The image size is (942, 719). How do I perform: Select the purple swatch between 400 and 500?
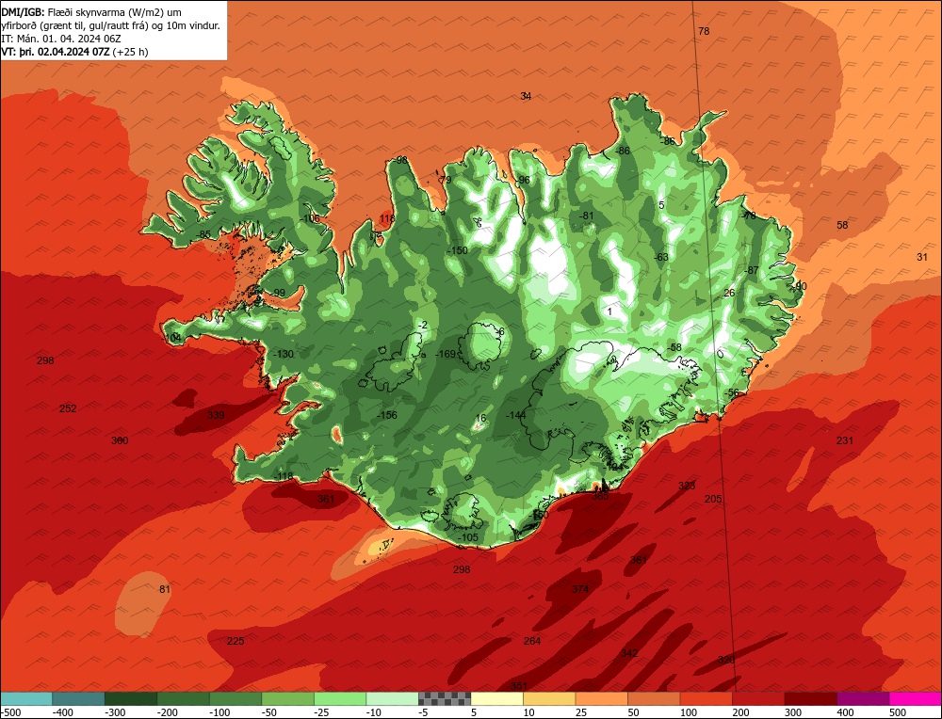coord(863,698)
